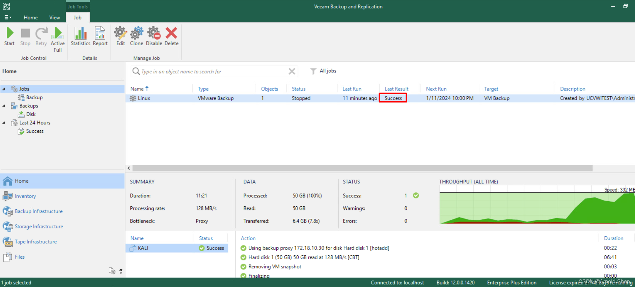Sort jobs by Type column
The width and height of the screenshot is (635, 287).
(x=203, y=89)
